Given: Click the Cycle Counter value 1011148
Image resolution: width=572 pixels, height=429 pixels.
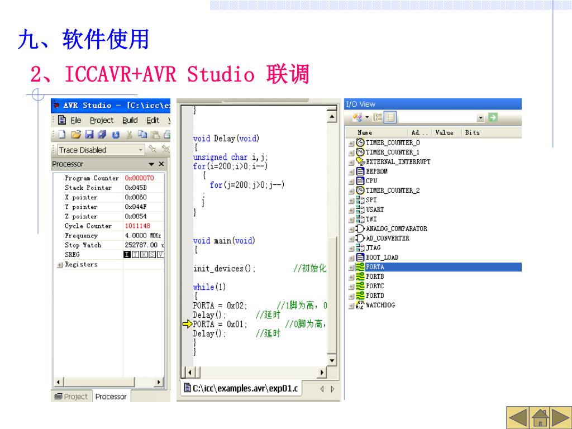Looking at the screenshot, I should [137, 226].
